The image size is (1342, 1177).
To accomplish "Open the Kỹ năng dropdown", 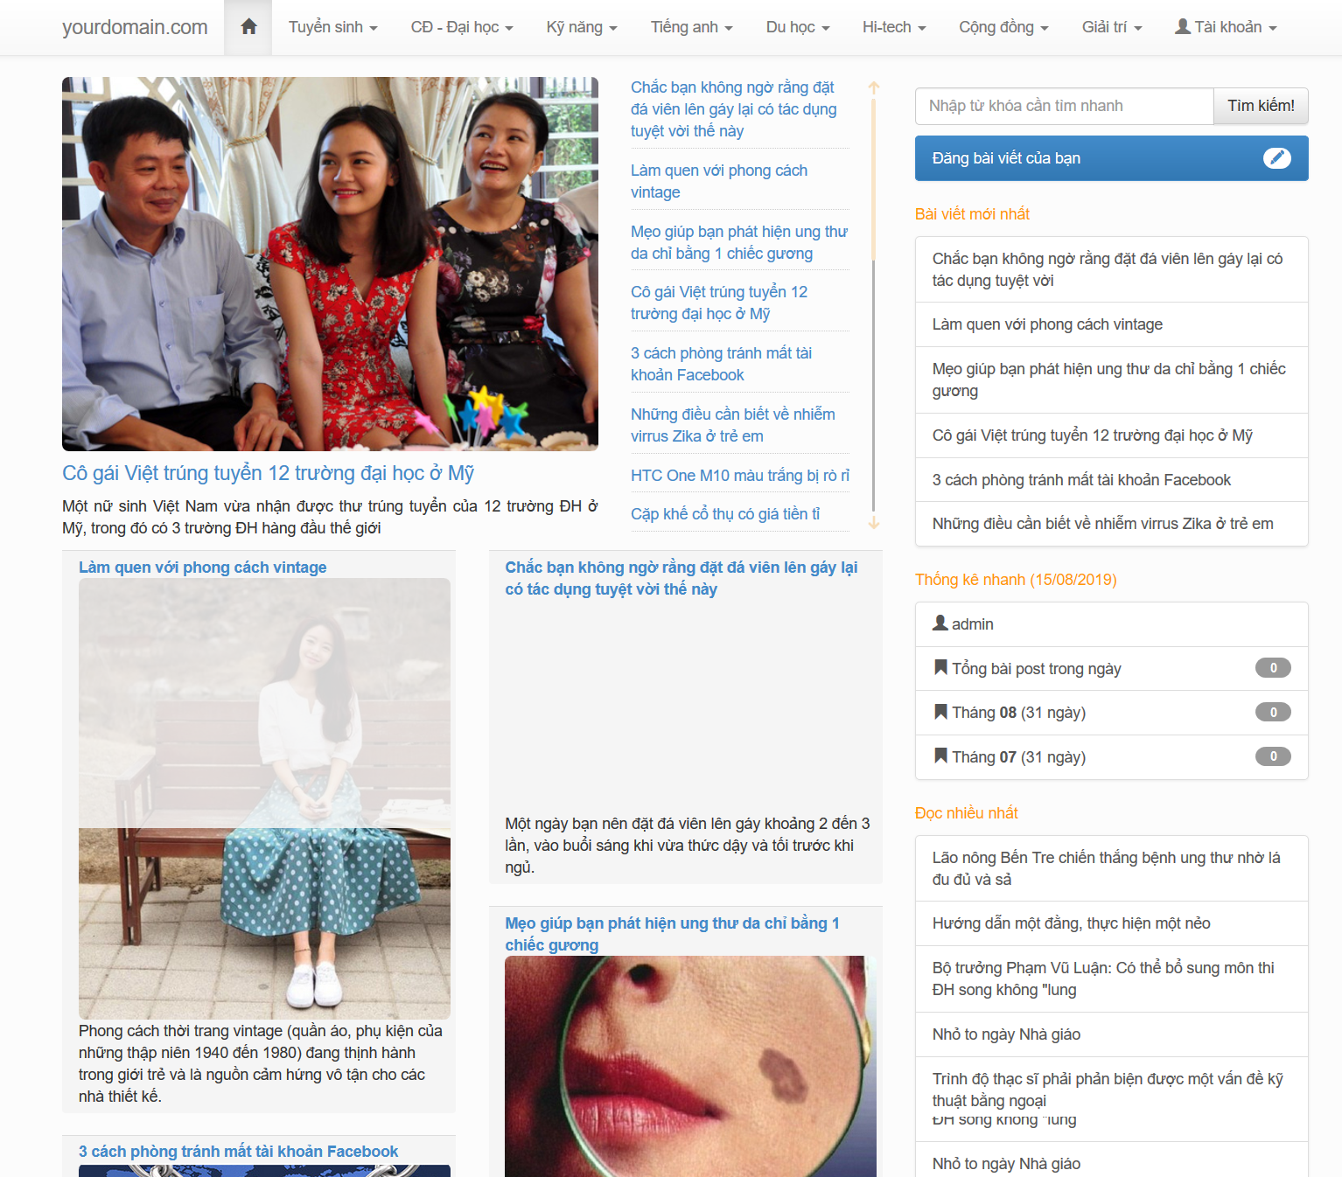I will [582, 27].
